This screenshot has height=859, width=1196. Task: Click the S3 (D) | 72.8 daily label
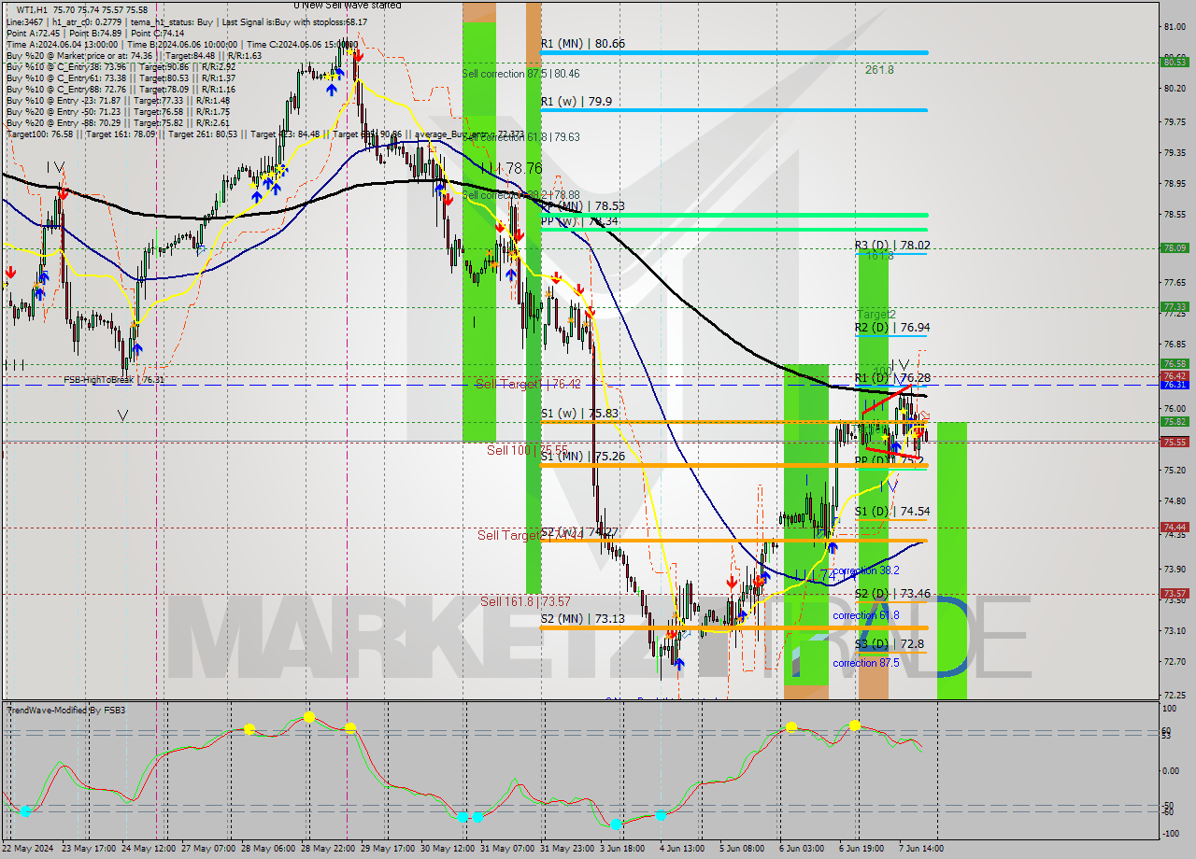click(x=889, y=644)
